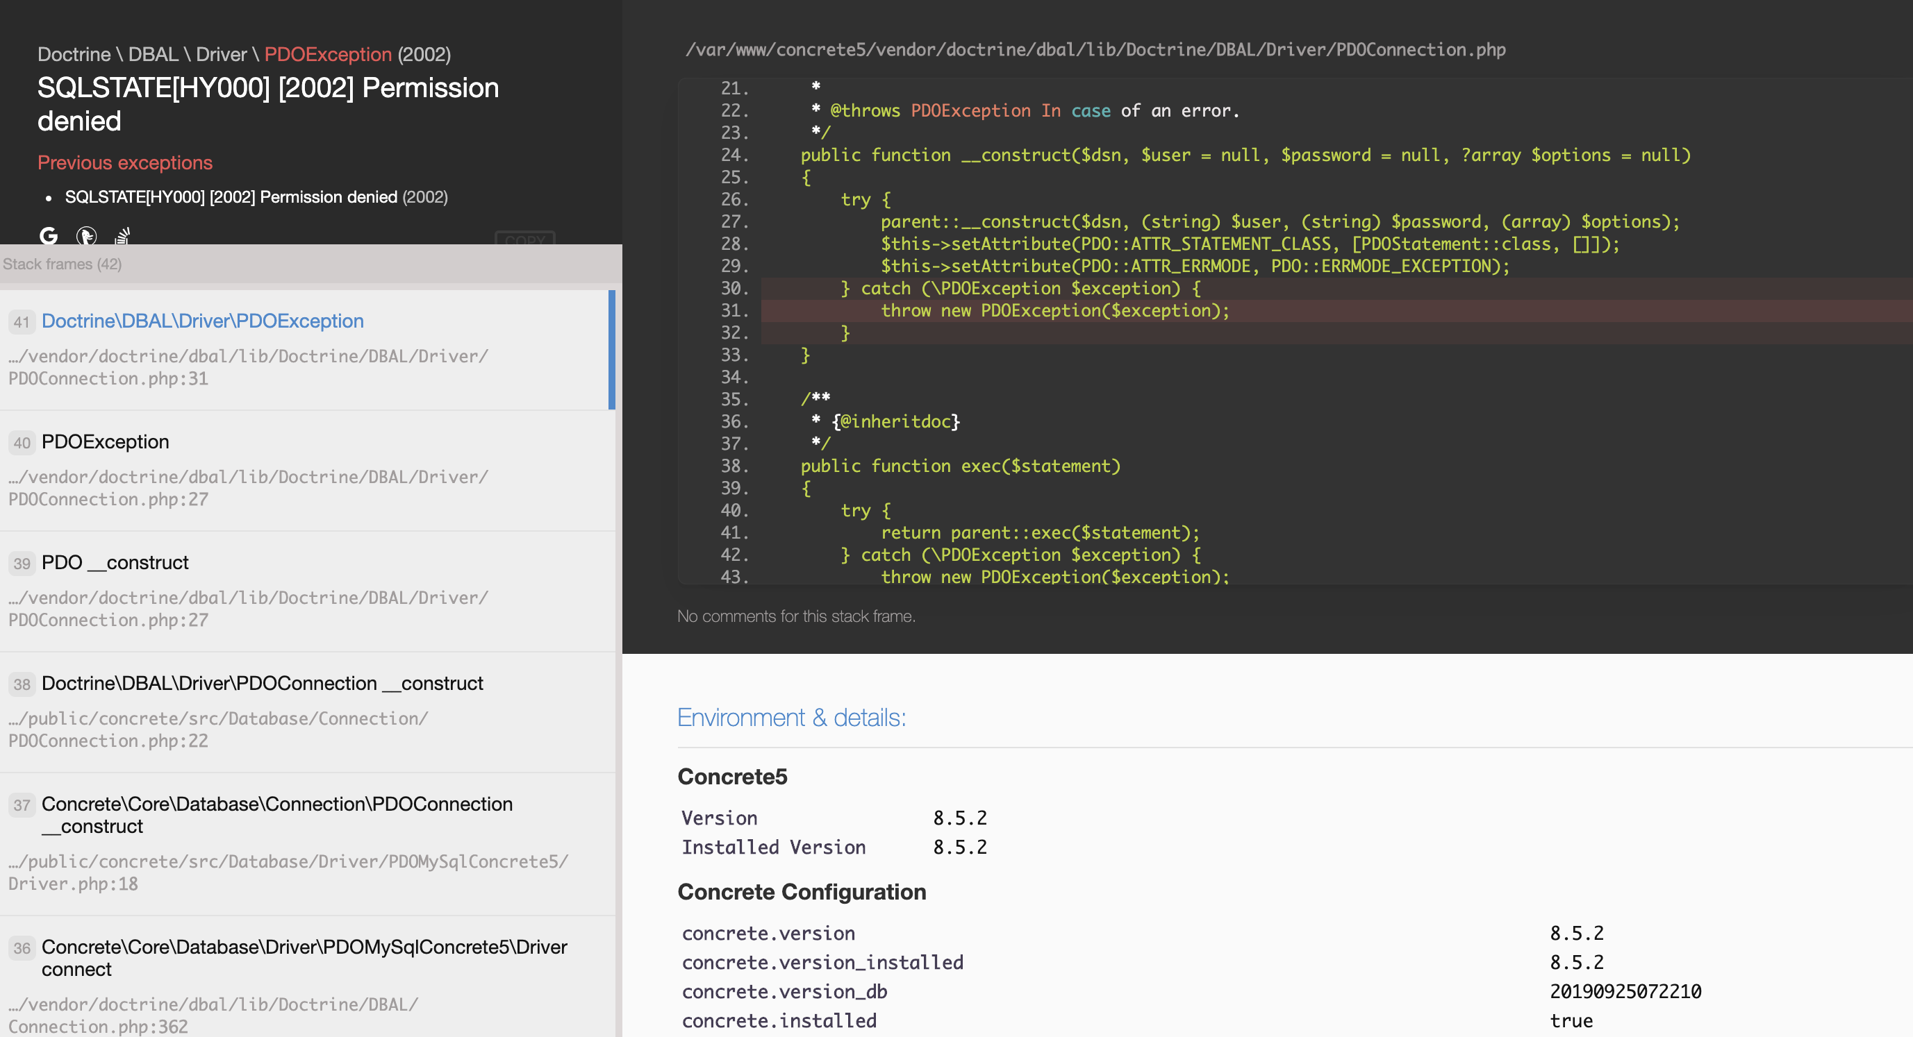Click the COPY button in header

525,239
